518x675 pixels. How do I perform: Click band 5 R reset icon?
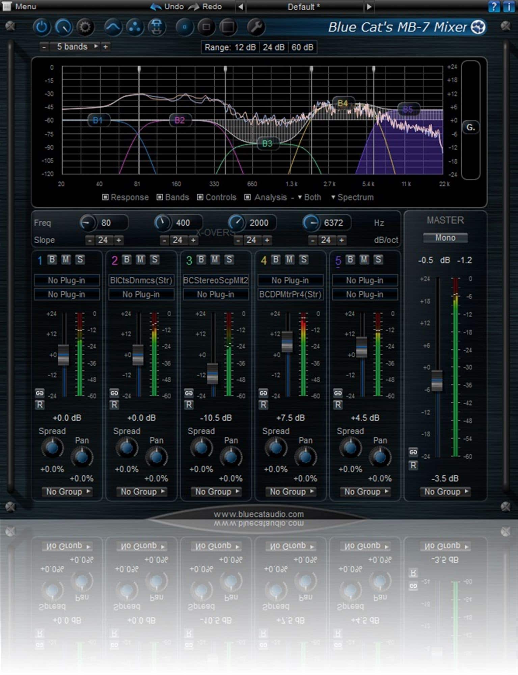(338, 405)
